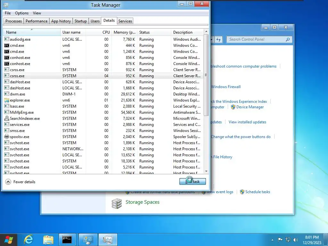Click the MsMpEng.exe process icon
Screen dimensions: 328x246
(7, 112)
